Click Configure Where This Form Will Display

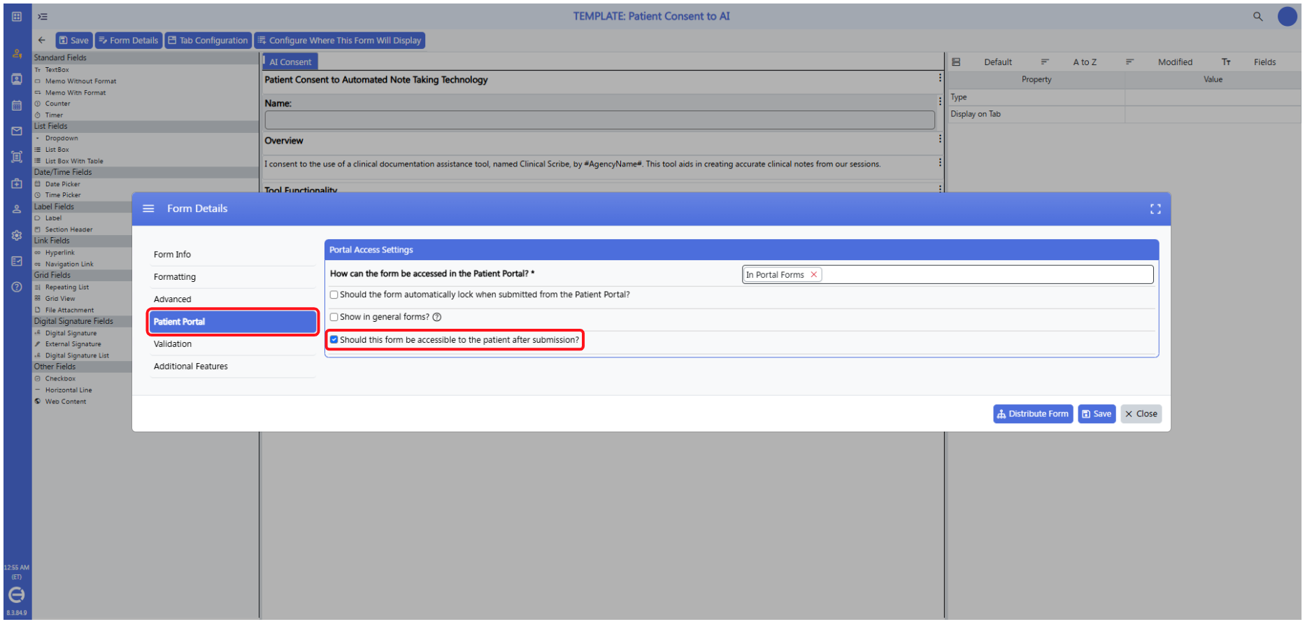pos(340,41)
